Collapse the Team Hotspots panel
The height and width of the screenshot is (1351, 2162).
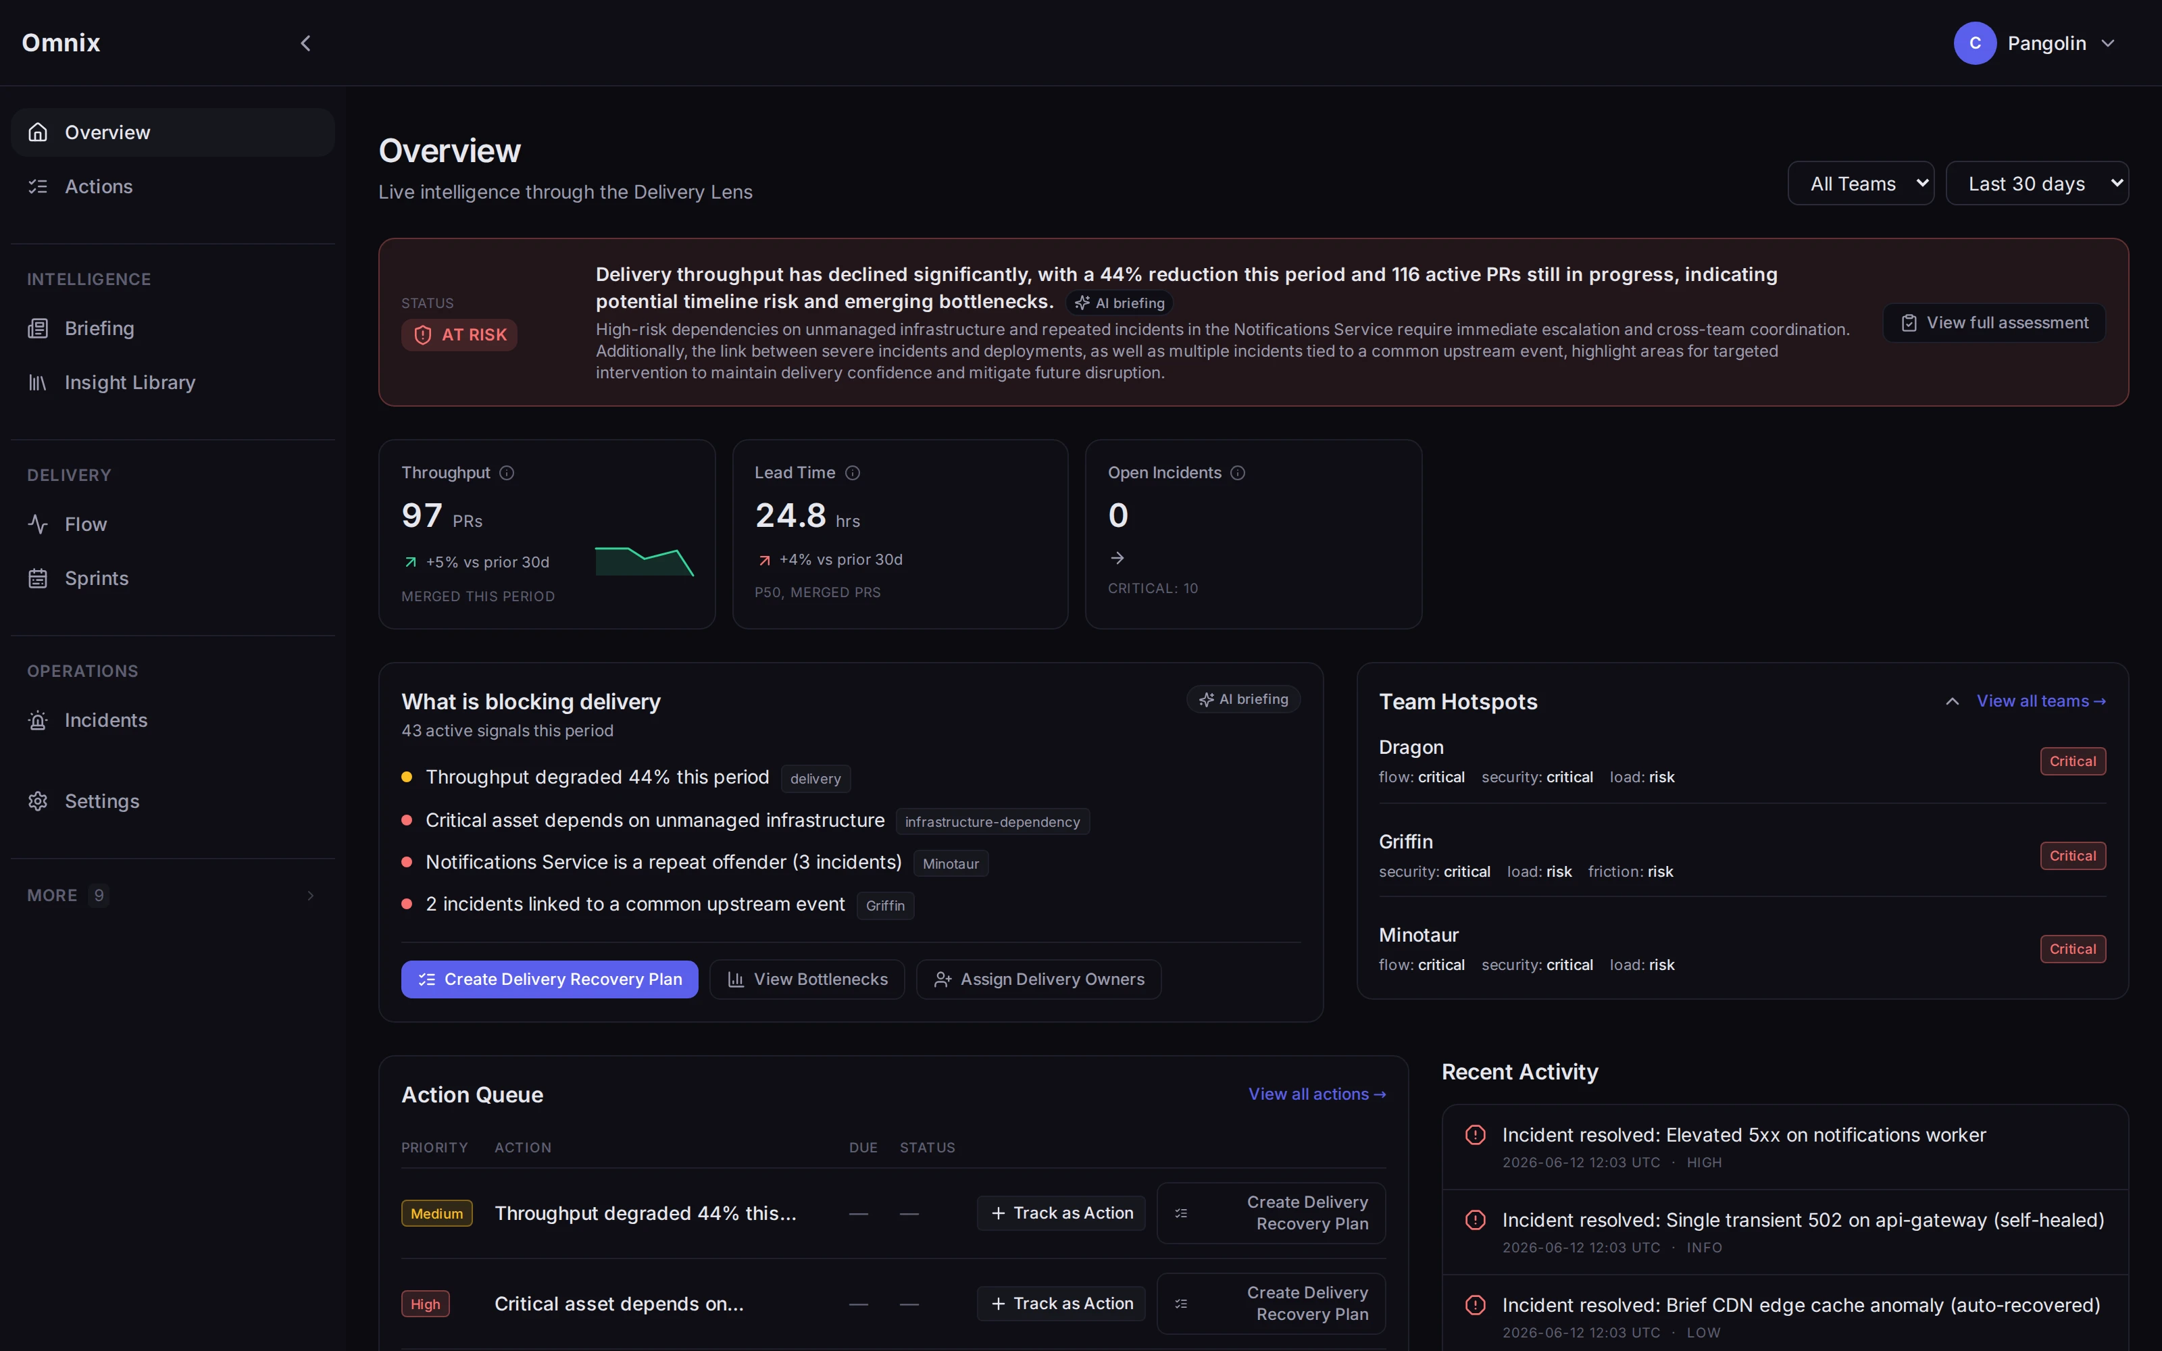pyautogui.click(x=1952, y=701)
